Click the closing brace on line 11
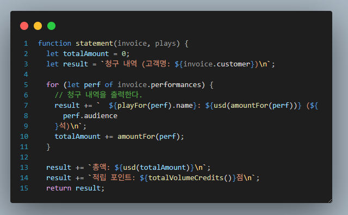The height and width of the screenshot is (215, 348). (x=48, y=147)
